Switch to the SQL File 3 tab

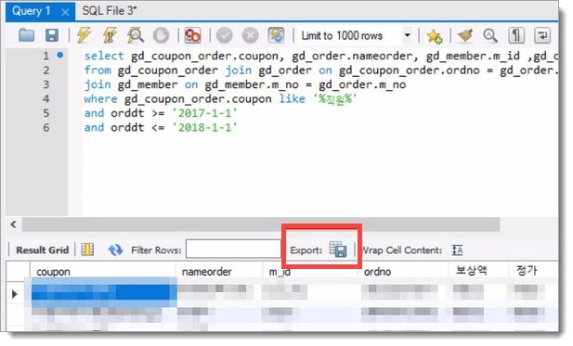pos(110,11)
